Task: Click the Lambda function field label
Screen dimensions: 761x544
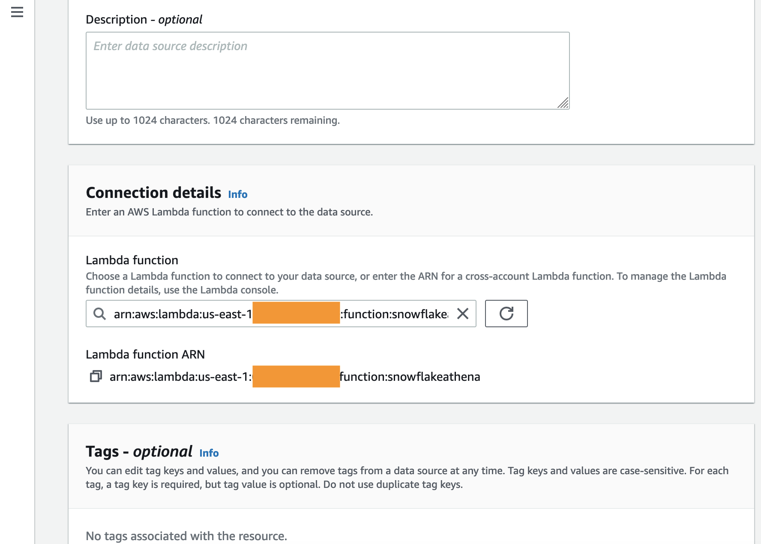Action: tap(132, 260)
